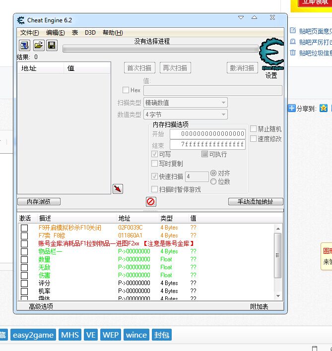Viewport: 332px width, 351px height.
Task: Click the Cheat Engine title bar icon
Action: (x=21, y=20)
